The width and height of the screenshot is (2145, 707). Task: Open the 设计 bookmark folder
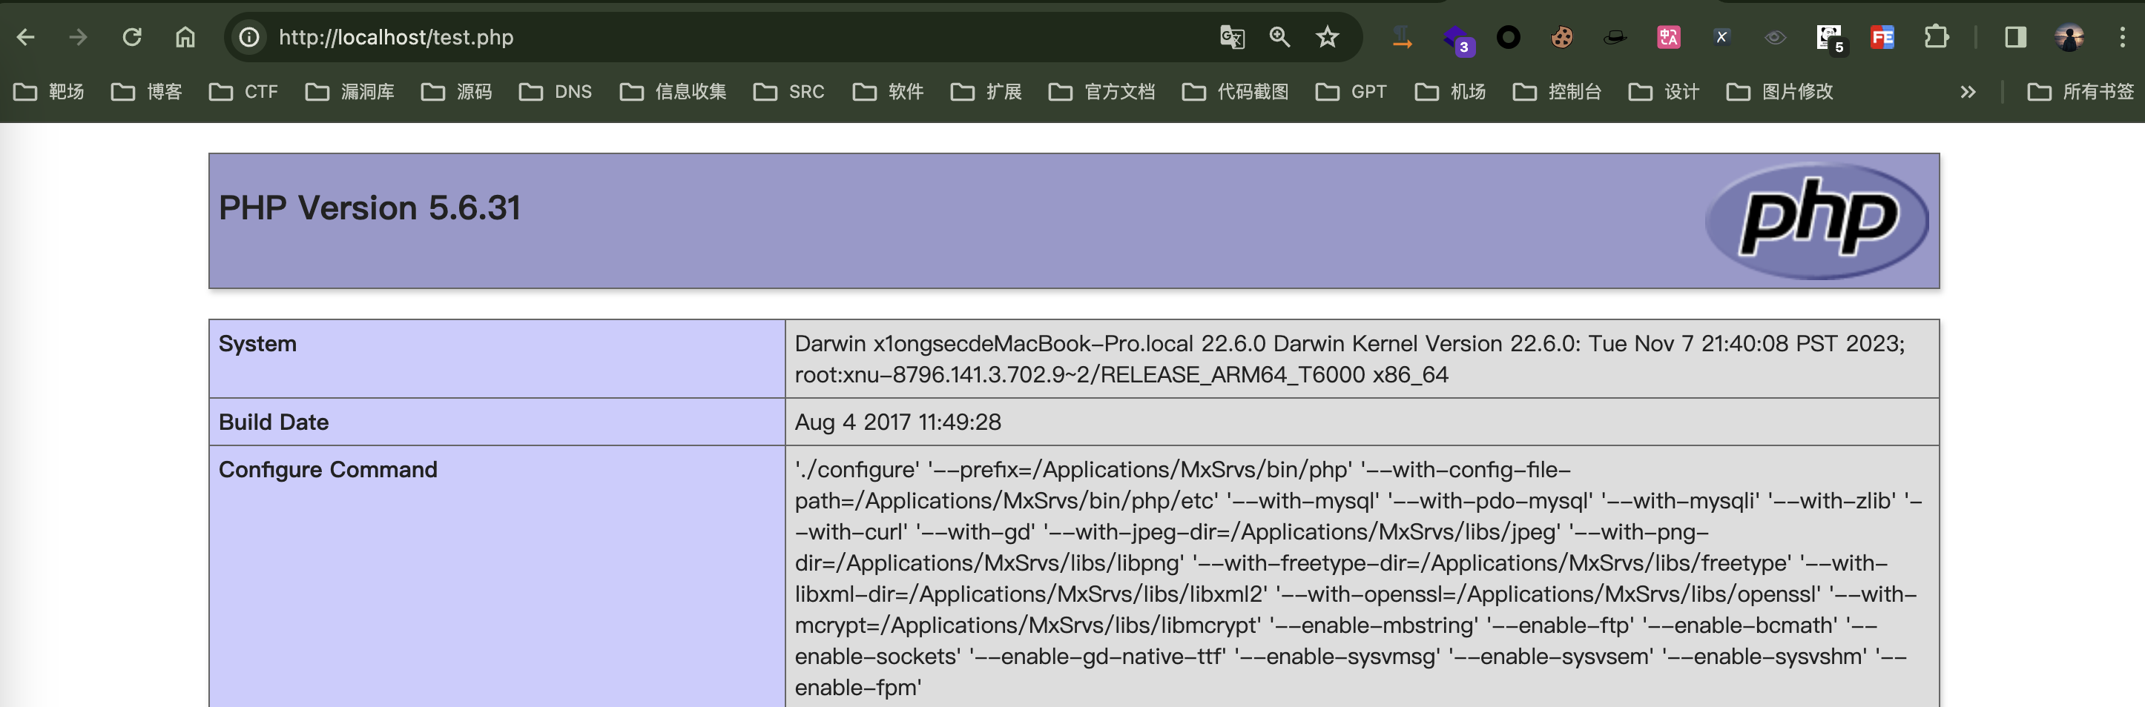pos(1664,91)
